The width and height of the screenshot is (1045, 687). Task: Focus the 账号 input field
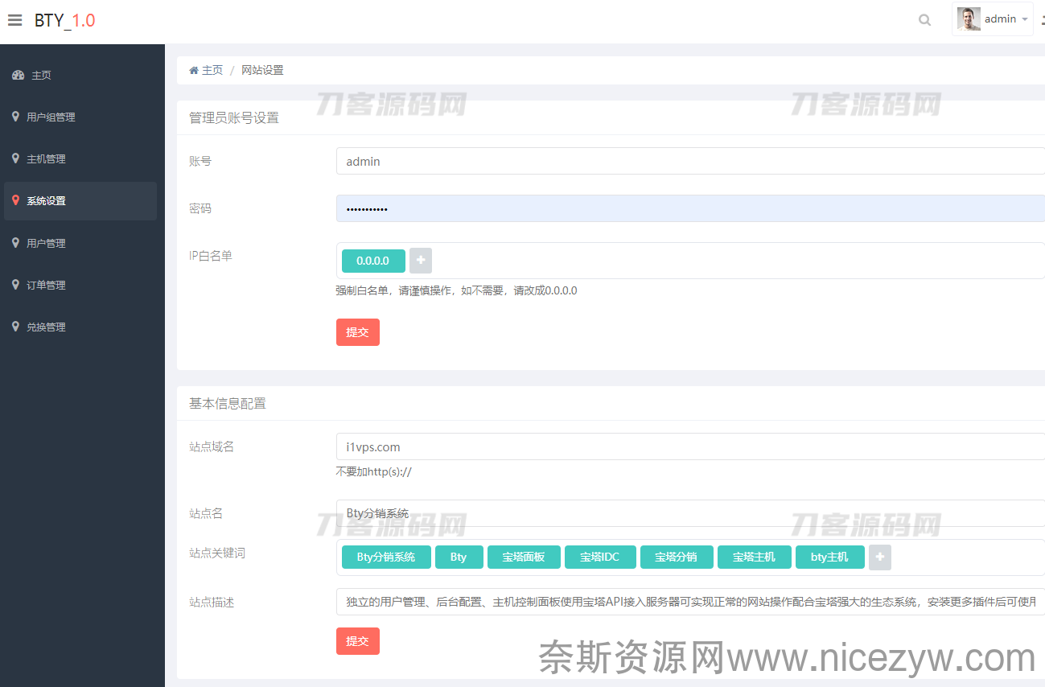pos(690,161)
